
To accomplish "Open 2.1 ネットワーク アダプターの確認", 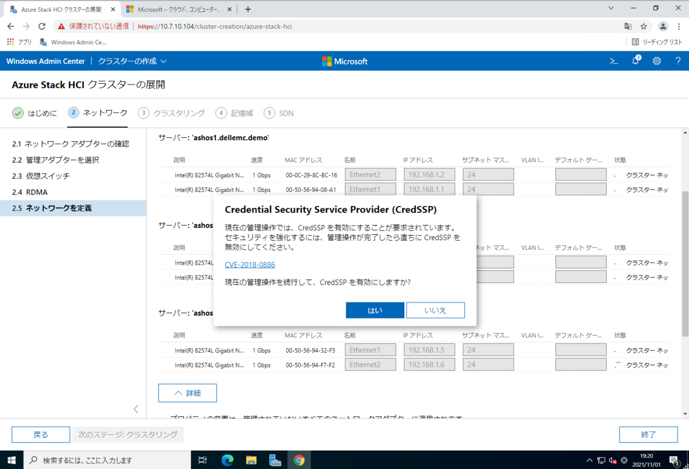I will click(x=73, y=144).
